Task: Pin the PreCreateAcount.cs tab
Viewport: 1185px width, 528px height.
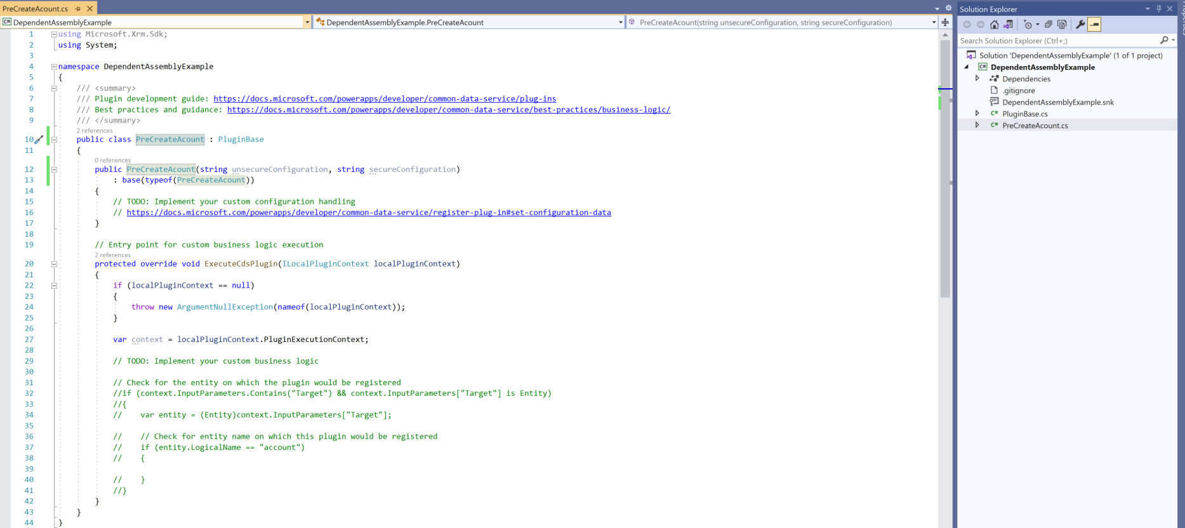Action: (x=78, y=9)
